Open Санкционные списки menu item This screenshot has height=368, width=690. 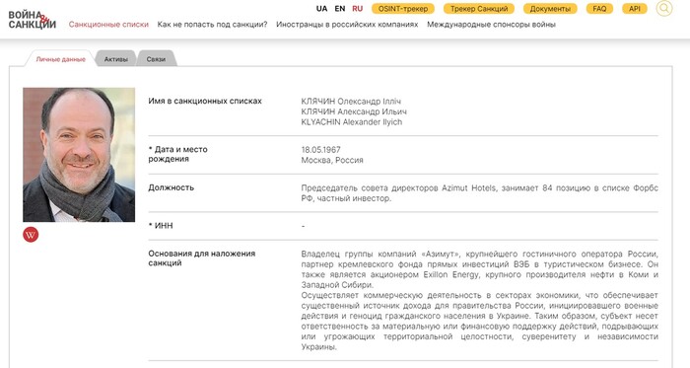pos(108,25)
